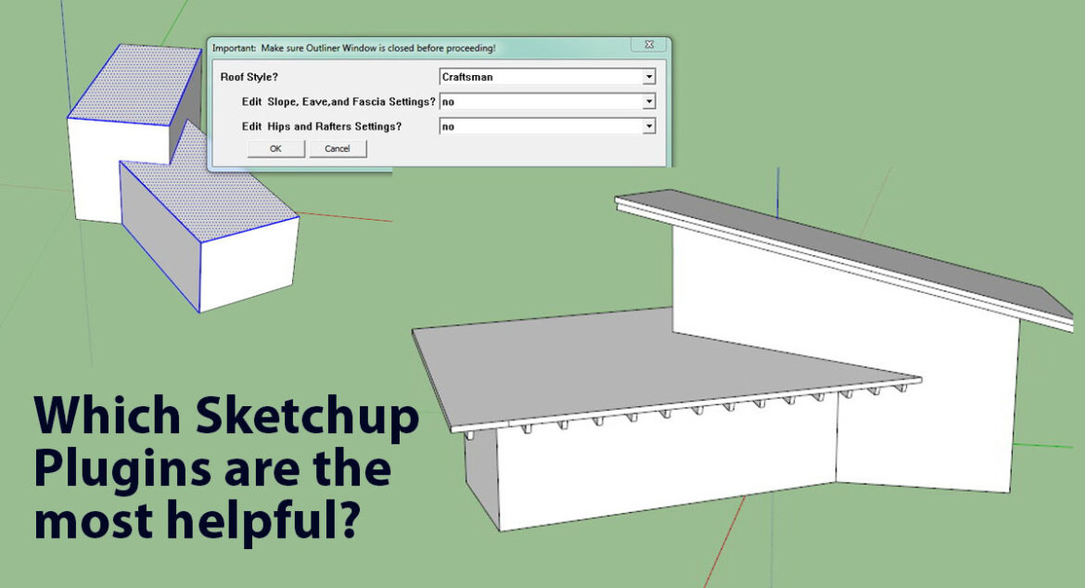Expand the Hips and Rafters Settings dropdown arrow

(649, 126)
